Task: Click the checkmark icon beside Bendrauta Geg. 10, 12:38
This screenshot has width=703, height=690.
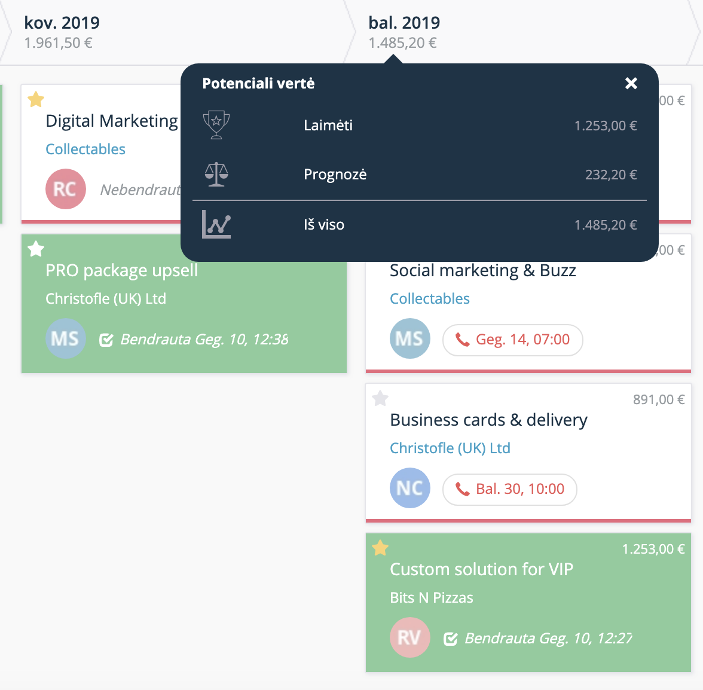Action: tap(106, 340)
